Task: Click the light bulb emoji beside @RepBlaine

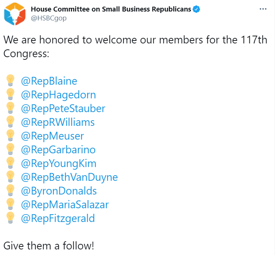Action: pos(10,81)
